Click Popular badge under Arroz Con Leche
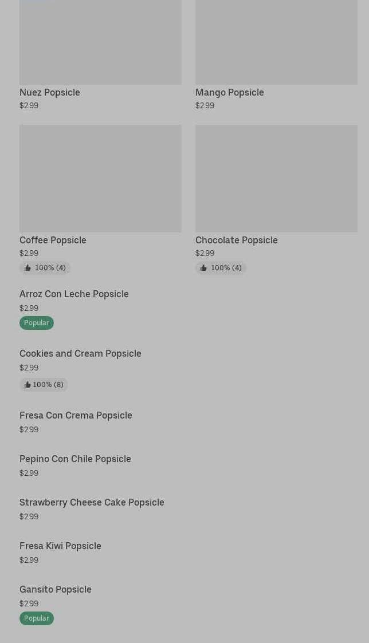The height and width of the screenshot is (643, 369). [x=37, y=323]
